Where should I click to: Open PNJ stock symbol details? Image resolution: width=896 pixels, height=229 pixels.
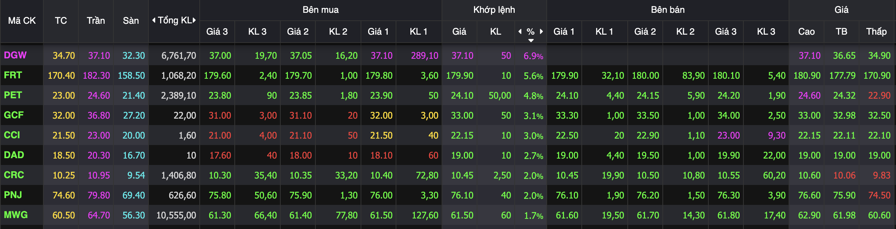click(x=13, y=195)
